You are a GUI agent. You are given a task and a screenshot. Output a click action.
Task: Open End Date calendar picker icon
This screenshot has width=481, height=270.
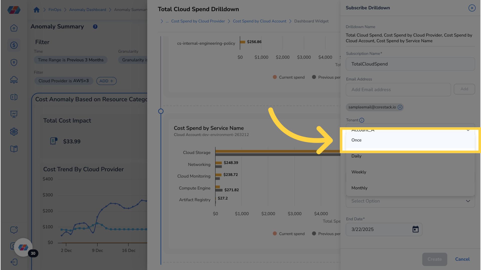[415, 229]
